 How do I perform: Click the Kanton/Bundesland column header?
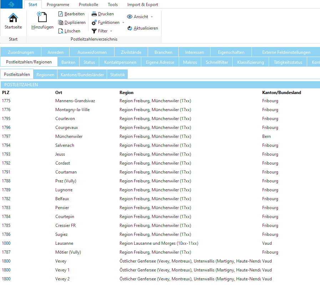point(281,93)
